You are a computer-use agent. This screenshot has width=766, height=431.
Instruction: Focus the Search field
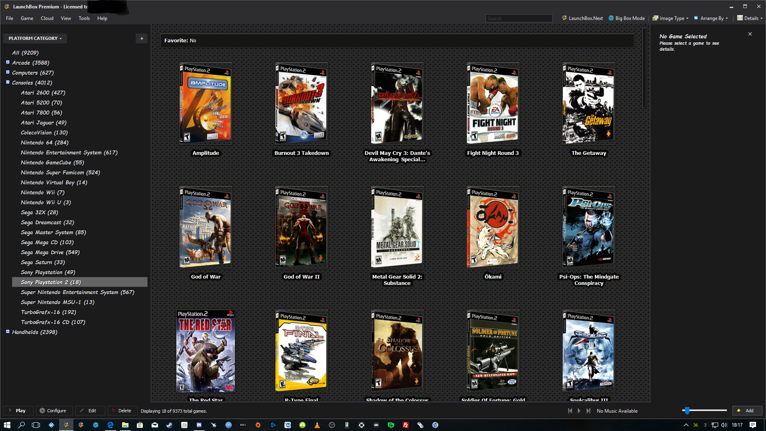[519, 18]
